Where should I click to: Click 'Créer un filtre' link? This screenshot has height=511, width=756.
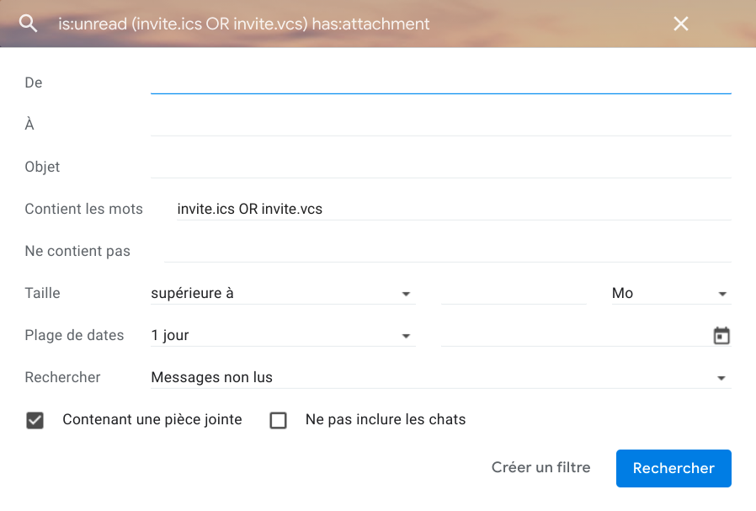coord(540,467)
